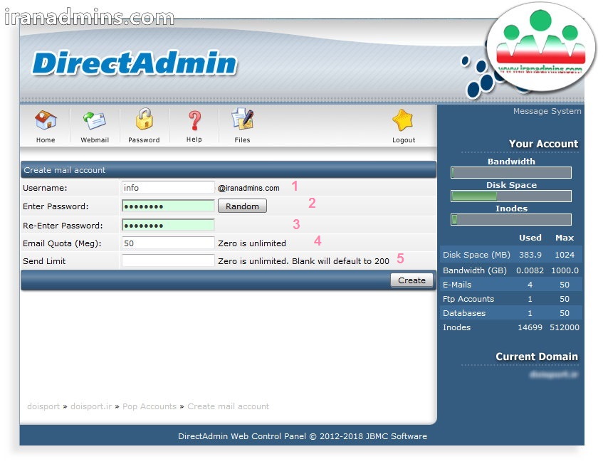Focus the Re-Enter Password field
This screenshot has width=603, height=464.
pyautogui.click(x=168, y=226)
